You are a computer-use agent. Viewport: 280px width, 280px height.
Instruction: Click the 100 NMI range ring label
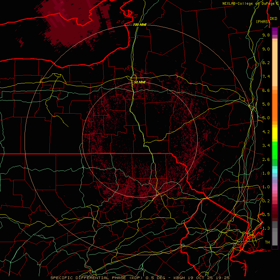tap(140, 25)
